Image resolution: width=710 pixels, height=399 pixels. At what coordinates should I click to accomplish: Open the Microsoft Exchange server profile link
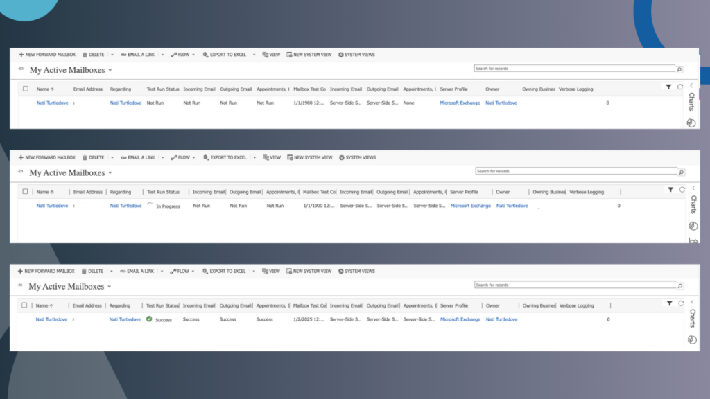click(459, 102)
